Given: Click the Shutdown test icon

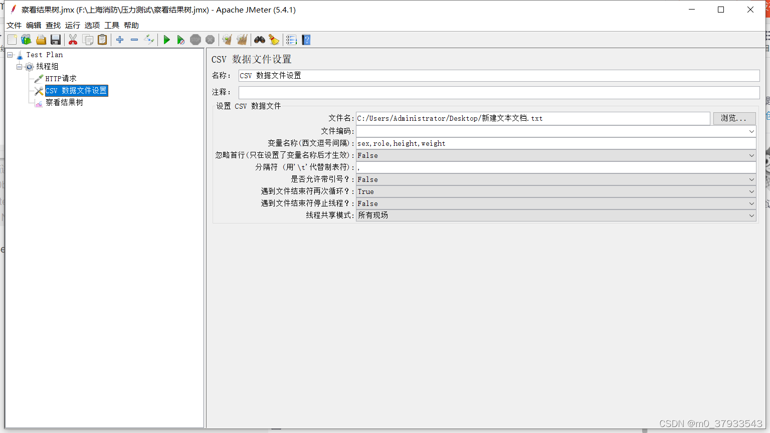Looking at the screenshot, I should click(x=210, y=40).
